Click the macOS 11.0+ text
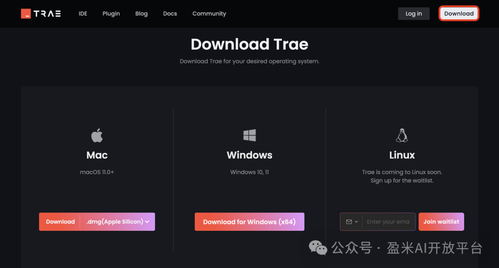The height and width of the screenshot is (268, 499). pyautogui.click(x=97, y=172)
